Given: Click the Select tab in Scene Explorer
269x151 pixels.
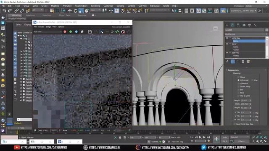Looking at the screenshot, I should pyautogui.click(x=18, y=25).
